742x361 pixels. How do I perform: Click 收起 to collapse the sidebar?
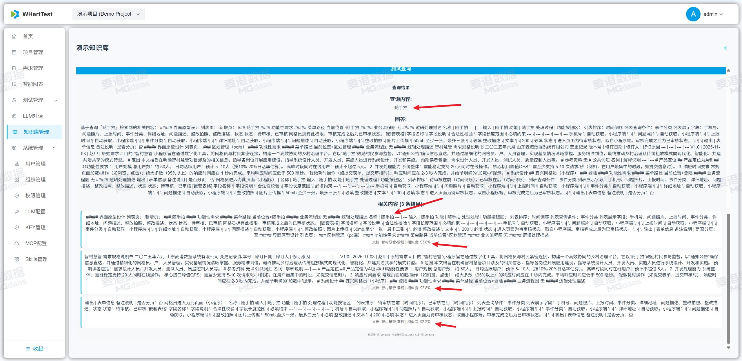34,348
